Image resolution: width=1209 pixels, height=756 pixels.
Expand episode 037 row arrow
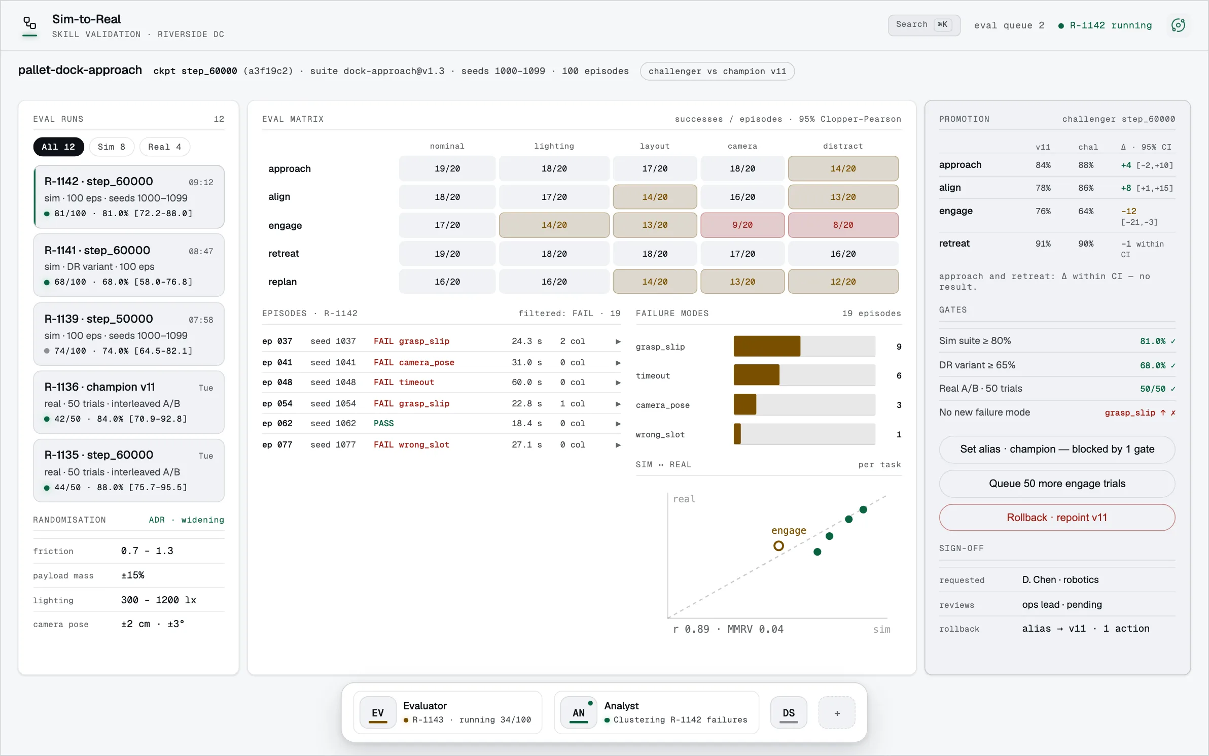tap(618, 341)
